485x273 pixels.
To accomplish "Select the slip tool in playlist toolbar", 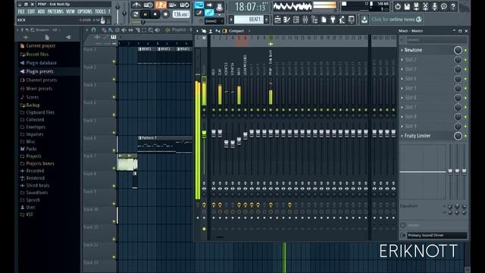I will coord(130,30).
